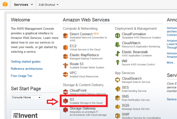This screenshot has width=177, height=119.
Task: Open the Services menu
Action: click(x=24, y=5)
